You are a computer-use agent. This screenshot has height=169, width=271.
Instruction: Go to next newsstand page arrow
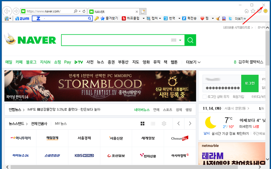(190, 123)
